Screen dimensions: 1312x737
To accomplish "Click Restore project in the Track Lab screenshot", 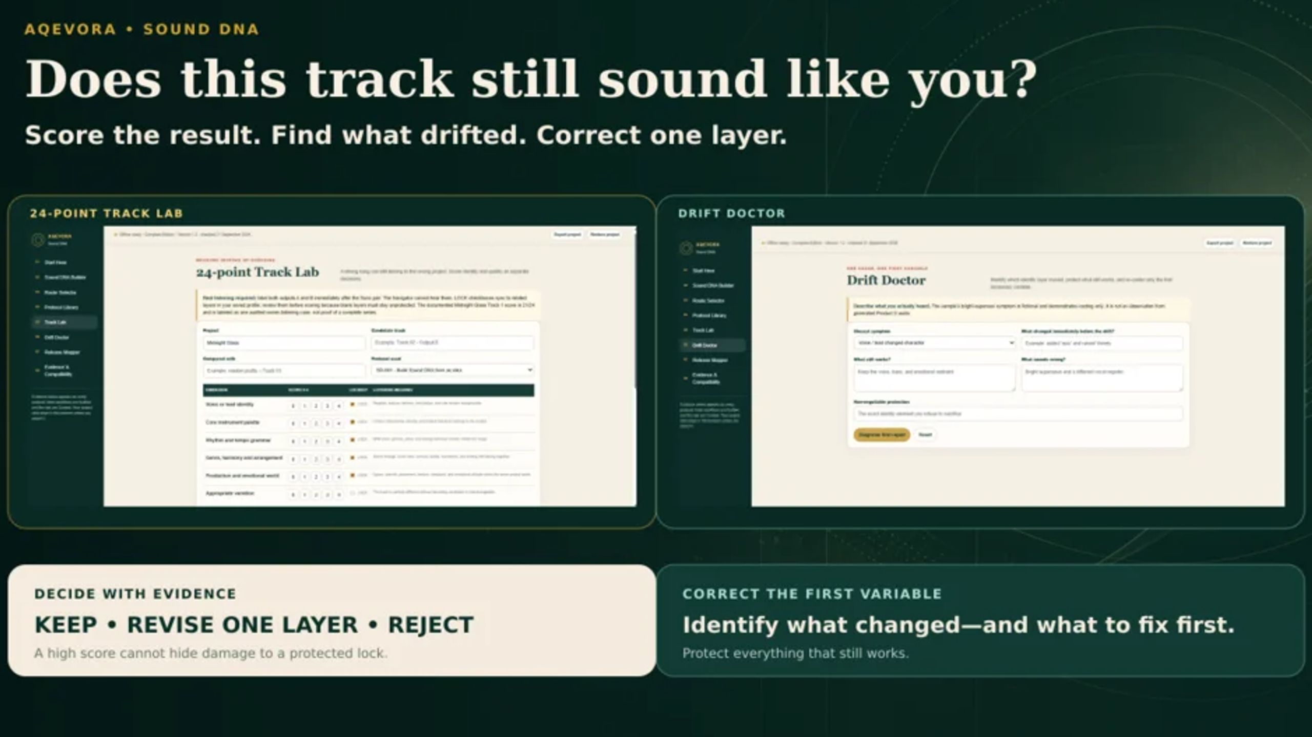I will tap(605, 235).
